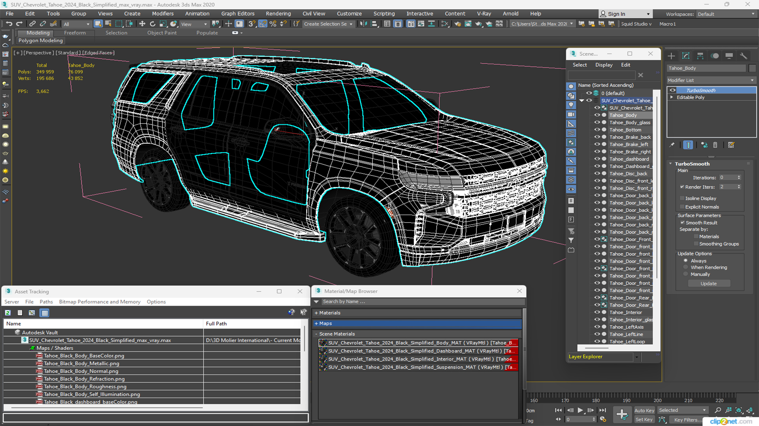Open Bitmap Performance and Memory menu
Image resolution: width=759 pixels, height=426 pixels.
point(100,302)
